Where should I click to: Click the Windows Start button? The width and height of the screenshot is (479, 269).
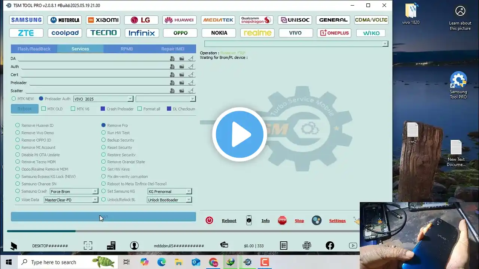point(8,262)
